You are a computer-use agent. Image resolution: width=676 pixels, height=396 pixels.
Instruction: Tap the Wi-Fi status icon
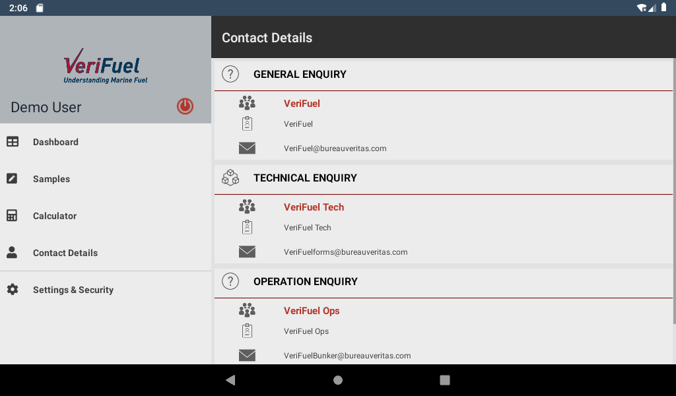(x=641, y=8)
